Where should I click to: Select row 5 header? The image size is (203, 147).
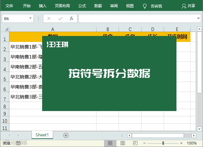tap(5, 77)
